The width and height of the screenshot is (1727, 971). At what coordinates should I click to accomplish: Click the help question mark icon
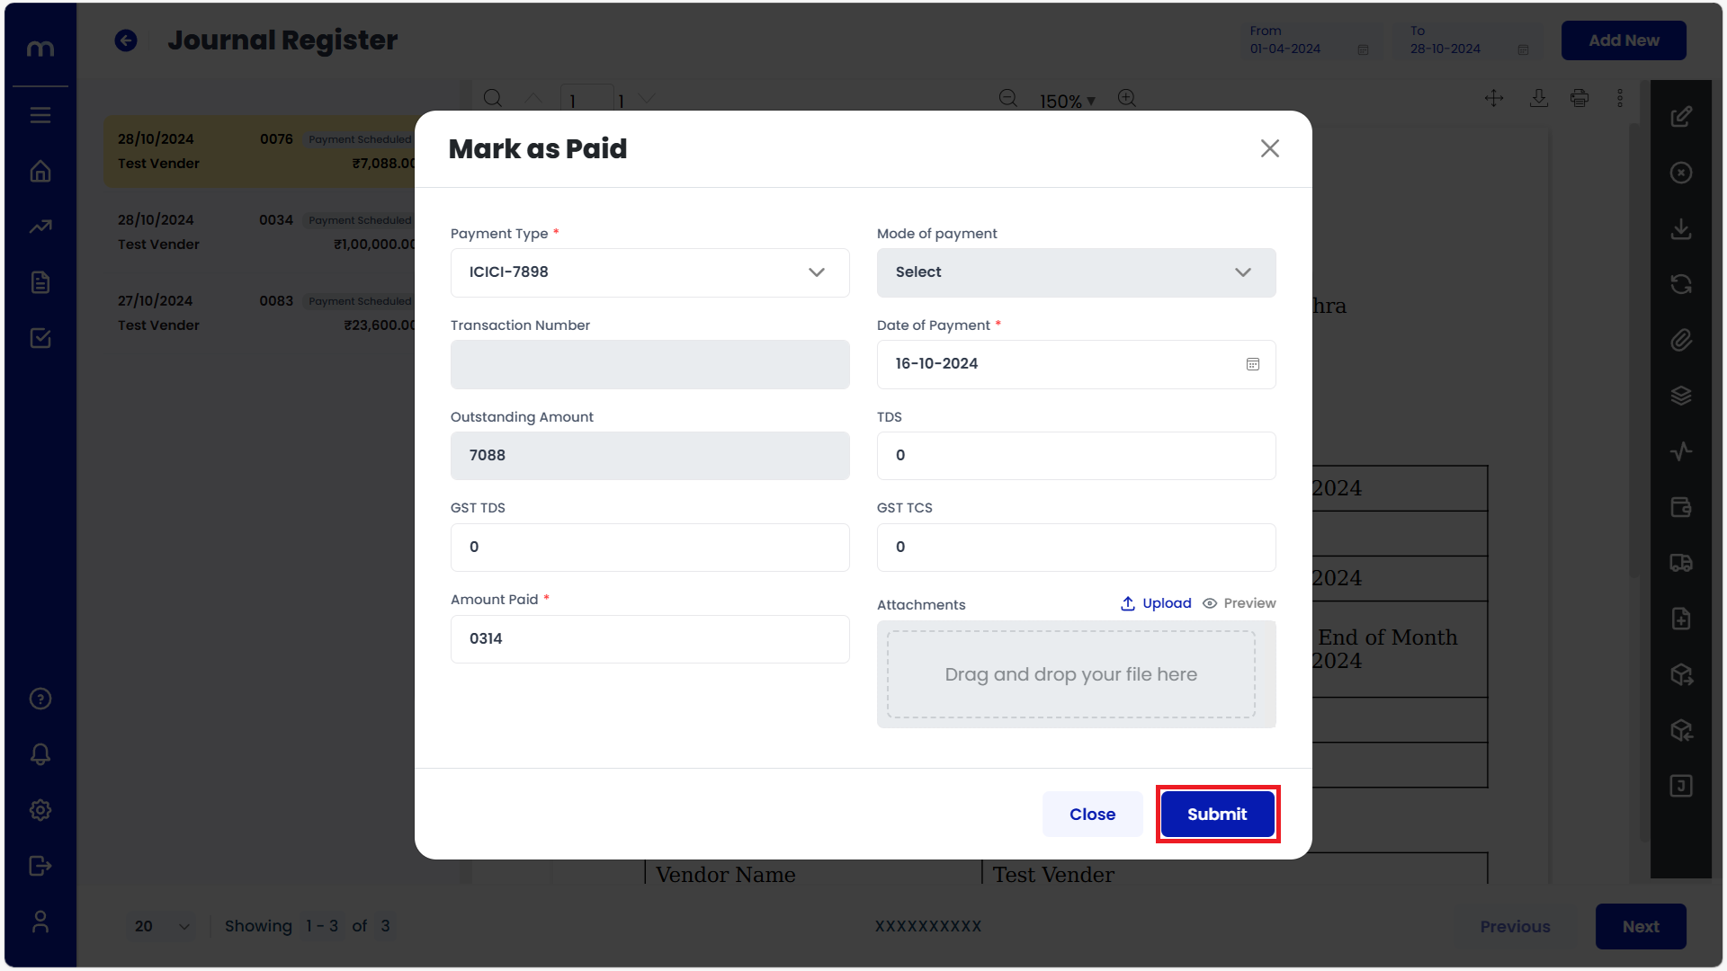click(x=40, y=699)
